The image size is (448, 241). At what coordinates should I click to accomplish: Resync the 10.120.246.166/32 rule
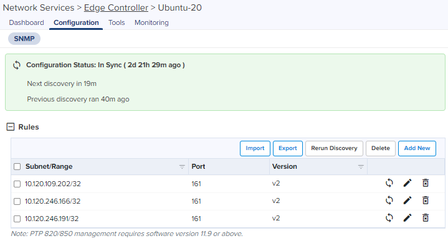[x=389, y=201]
